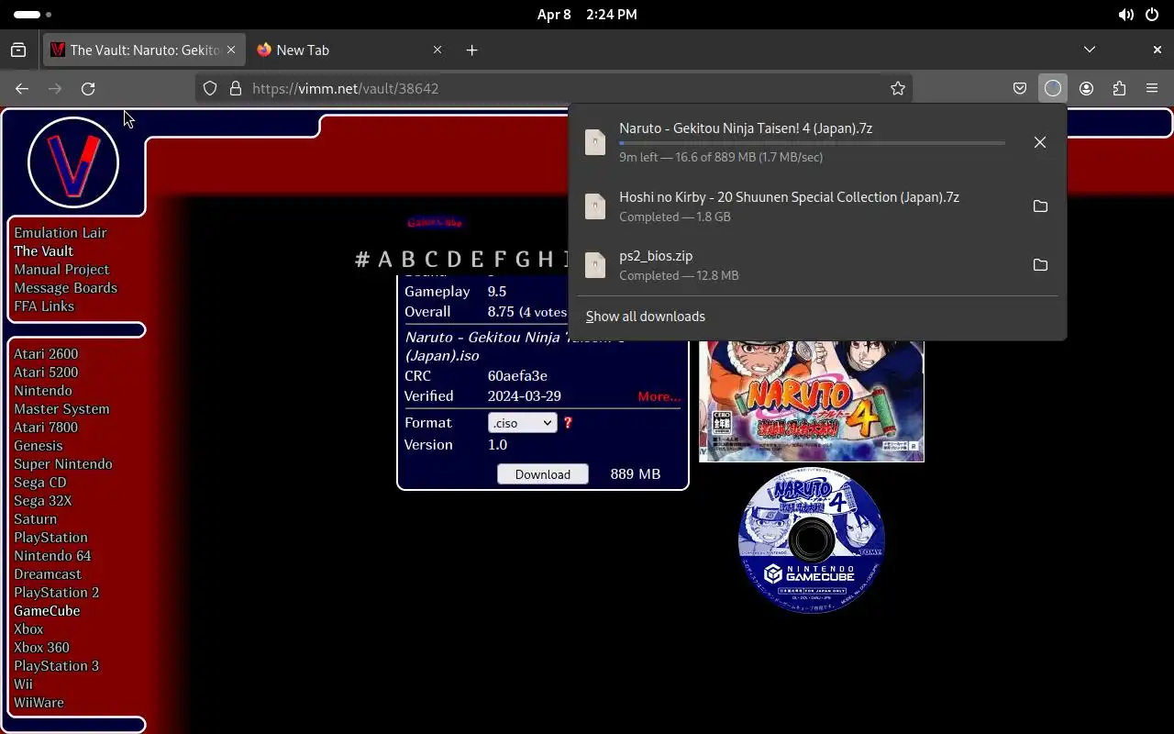
Task: Click the padlock site security icon
Action: tap(236, 88)
